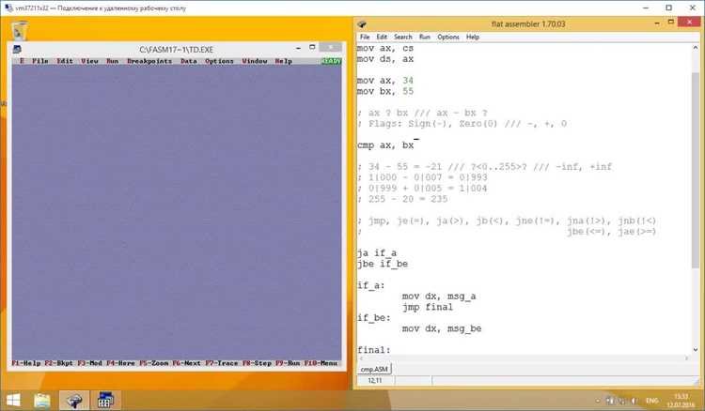
Task: Click F3-Mod in debugger status line
Action: [90, 363]
